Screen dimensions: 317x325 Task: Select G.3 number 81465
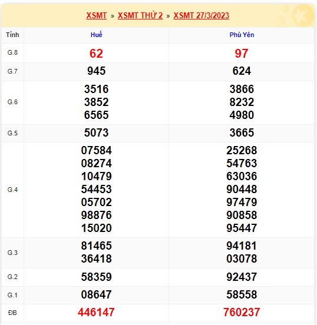[96, 246]
